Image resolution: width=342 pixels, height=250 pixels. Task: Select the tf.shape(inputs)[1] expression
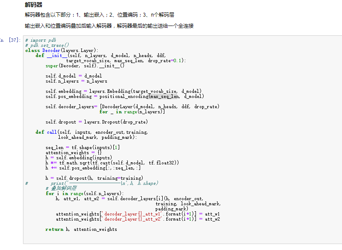(x=96, y=147)
